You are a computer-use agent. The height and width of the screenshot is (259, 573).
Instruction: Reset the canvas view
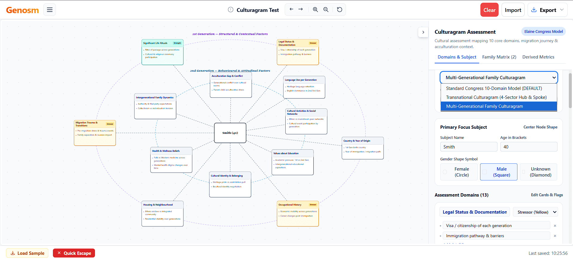point(340,10)
